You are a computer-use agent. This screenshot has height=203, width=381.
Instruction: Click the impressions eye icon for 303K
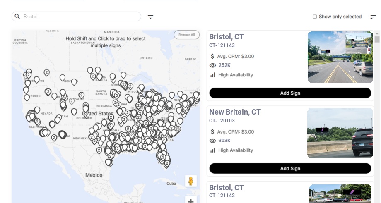[x=213, y=141]
